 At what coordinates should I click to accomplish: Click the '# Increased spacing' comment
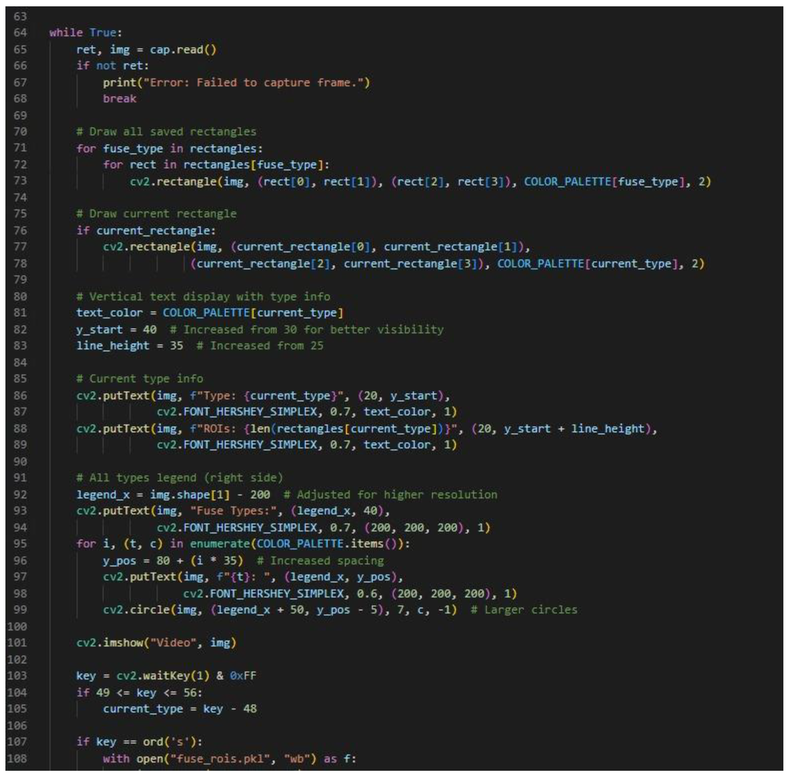point(320,561)
